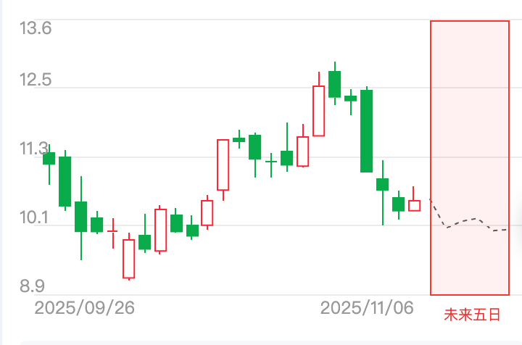Click the lowest red hollow candle near 8.9
The image size is (522, 345).
click(129, 259)
